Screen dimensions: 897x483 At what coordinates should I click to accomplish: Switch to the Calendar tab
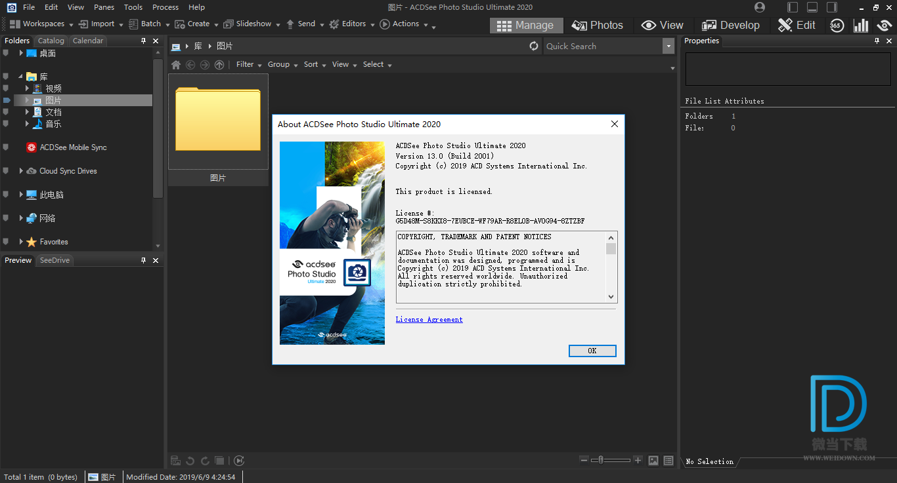88,41
